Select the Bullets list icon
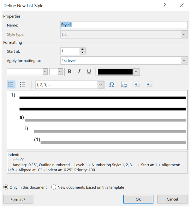Image resolution: width=191 pixels, height=207 pixels. (22, 84)
